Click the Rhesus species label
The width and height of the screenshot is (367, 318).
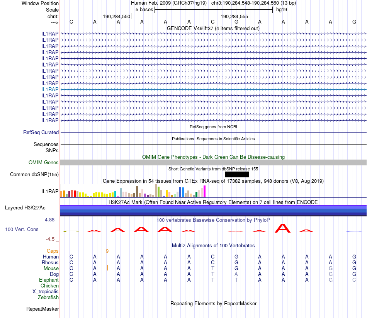pyautogui.click(x=50, y=263)
